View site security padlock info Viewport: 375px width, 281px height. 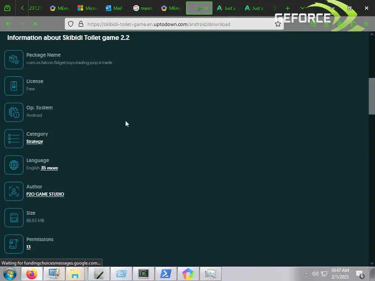(81, 24)
